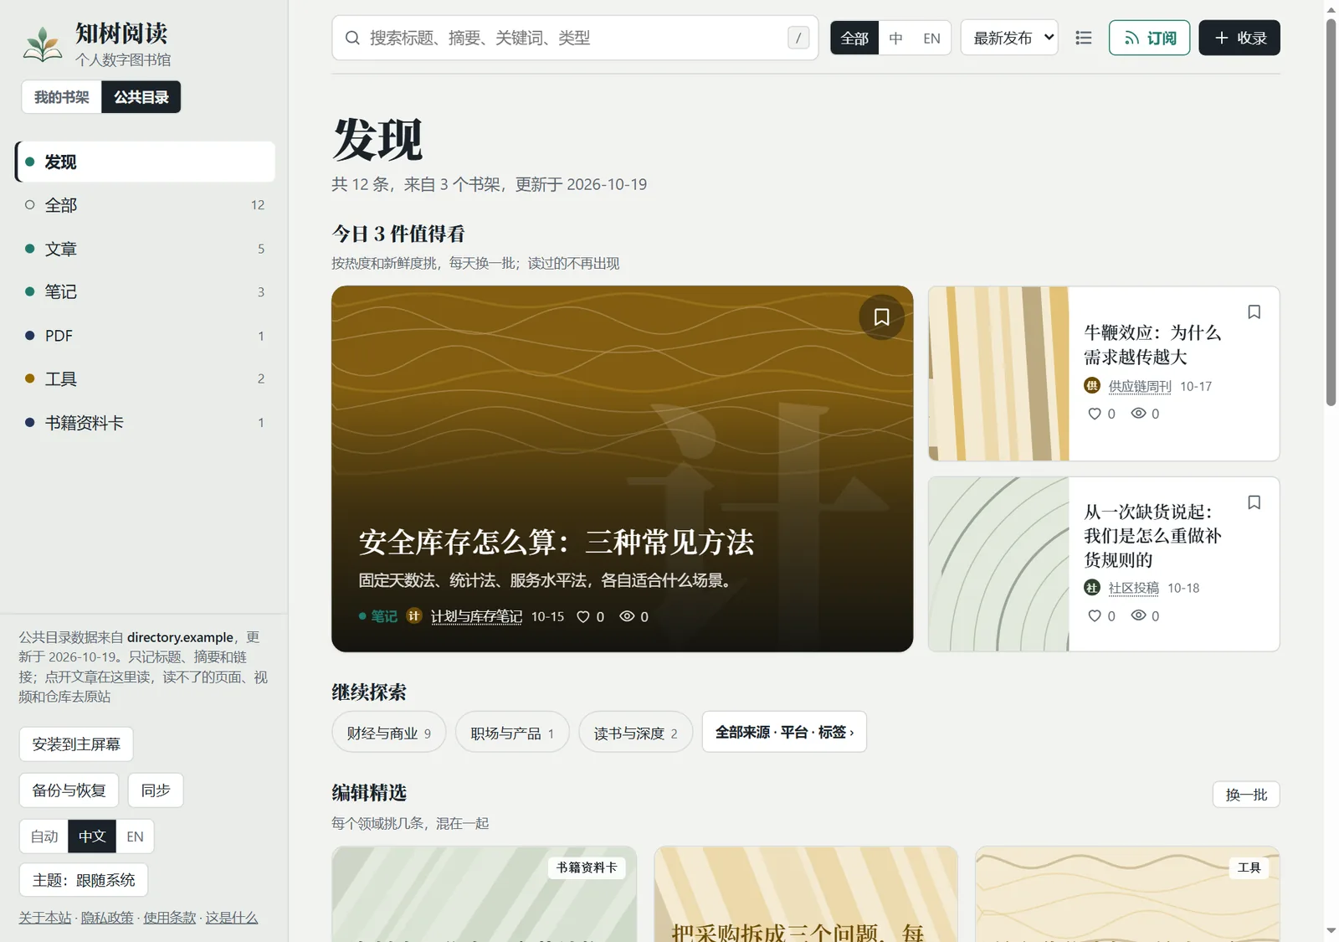Click the 备份与恢复 button

coord(69,790)
